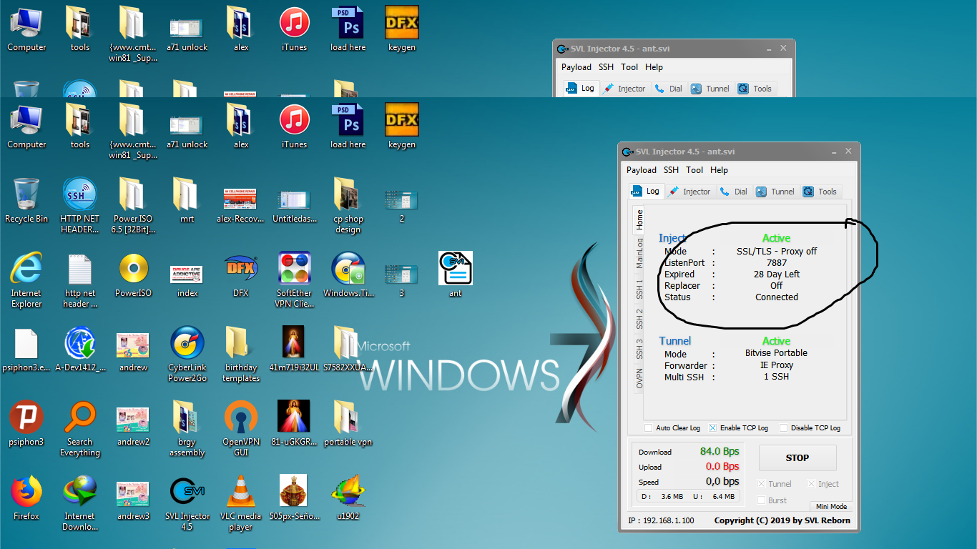Image resolution: width=977 pixels, height=549 pixels.
Task: Switch to Dial tab in front SVL window
Action: click(x=734, y=192)
